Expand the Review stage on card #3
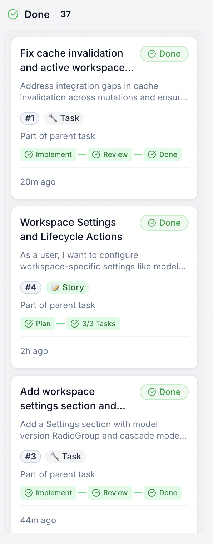This screenshot has width=213, height=544. pyautogui.click(x=110, y=492)
